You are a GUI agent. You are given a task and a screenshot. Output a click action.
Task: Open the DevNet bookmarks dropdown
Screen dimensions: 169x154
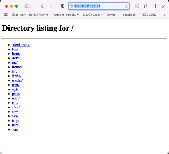[x=113, y=15]
